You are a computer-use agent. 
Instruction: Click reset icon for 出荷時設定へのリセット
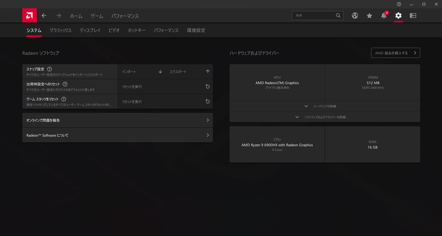(208, 87)
